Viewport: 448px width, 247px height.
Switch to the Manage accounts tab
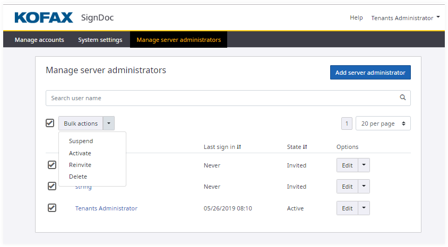coord(39,40)
